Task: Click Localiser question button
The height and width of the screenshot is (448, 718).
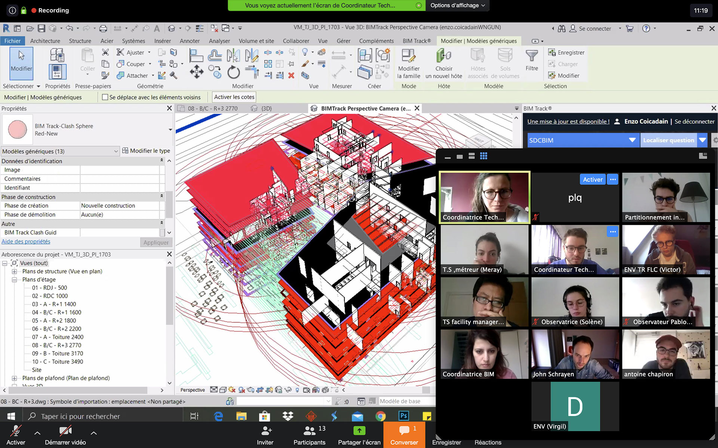Action: tap(668, 140)
